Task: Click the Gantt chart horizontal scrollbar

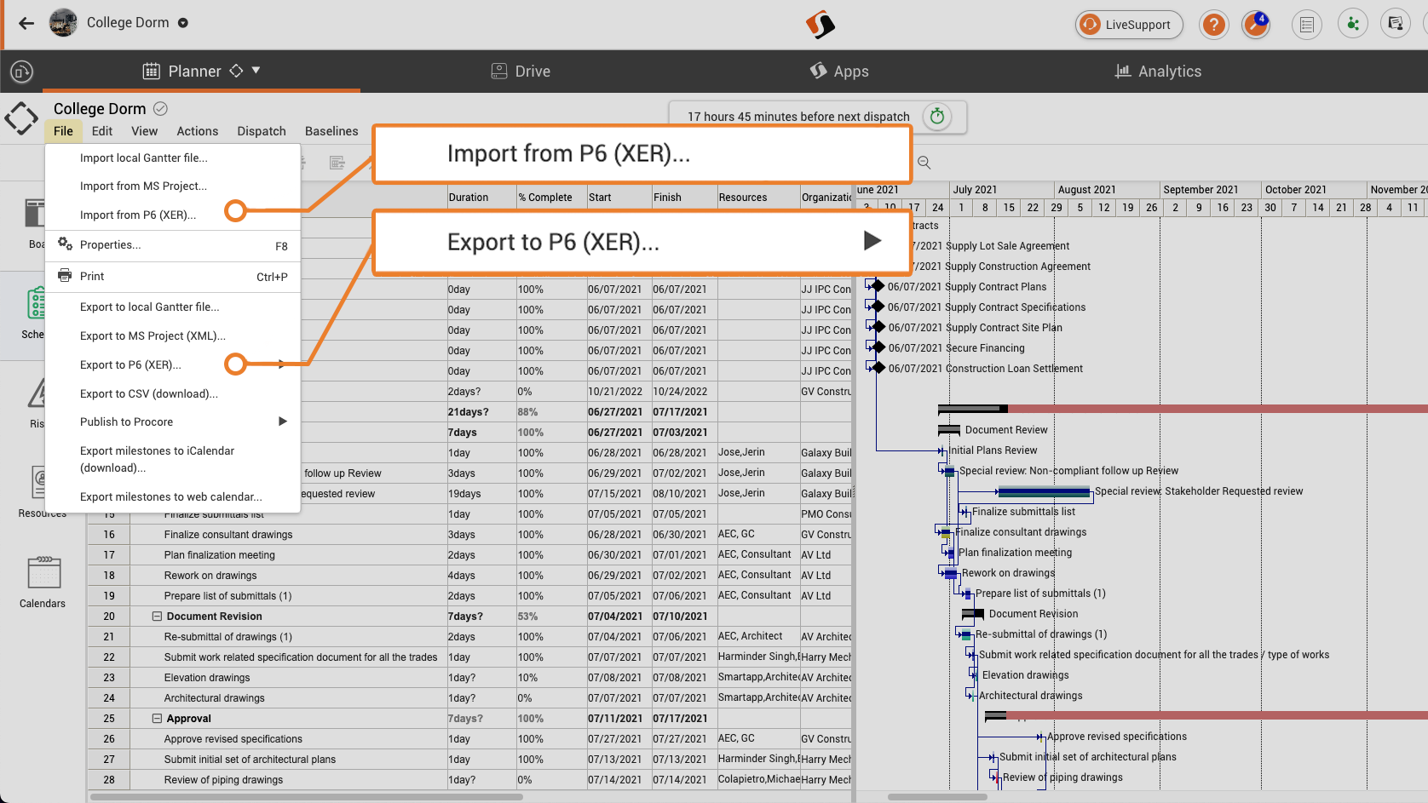Action: coord(937,797)
